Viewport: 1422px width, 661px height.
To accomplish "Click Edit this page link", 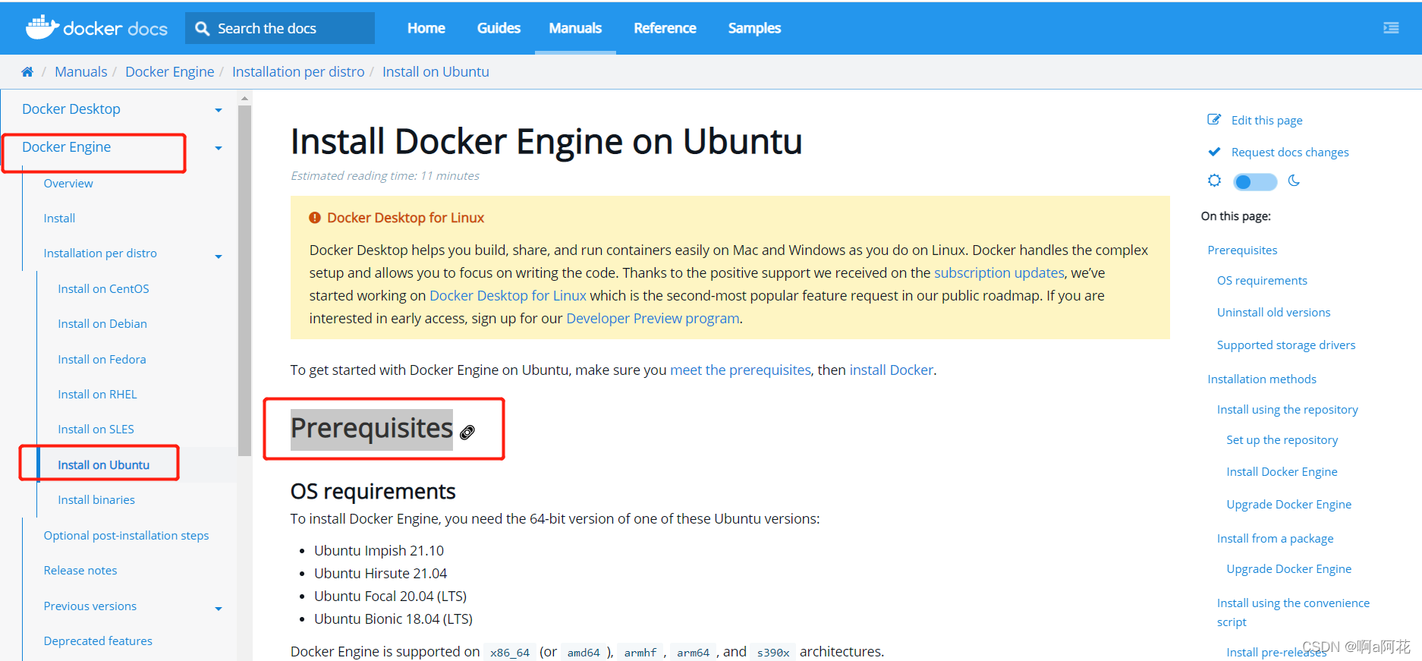I will (x=1266, y=121).
